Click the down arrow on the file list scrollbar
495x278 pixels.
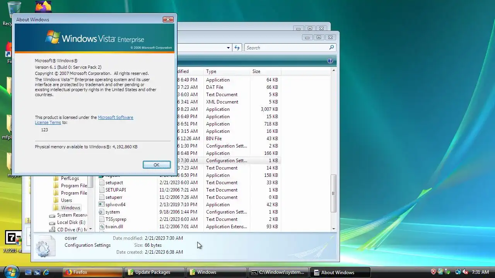click(x=333, y=229)
